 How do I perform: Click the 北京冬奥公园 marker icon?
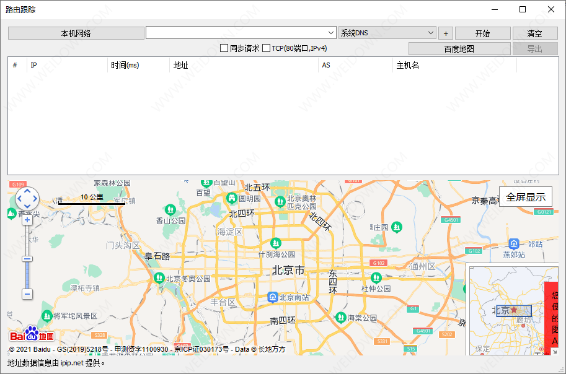pyautogui.click(x=159, y=277)
